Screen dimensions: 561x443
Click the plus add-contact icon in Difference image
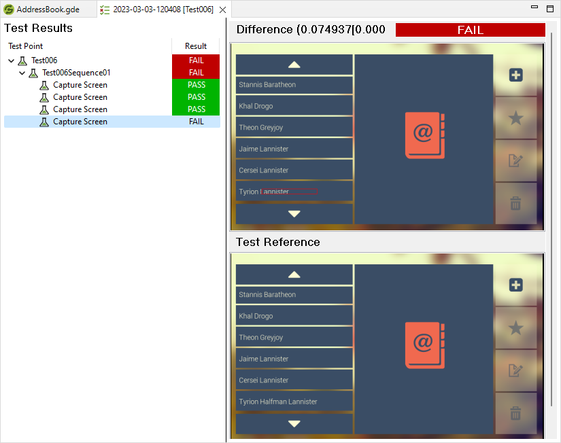(515, 75)
